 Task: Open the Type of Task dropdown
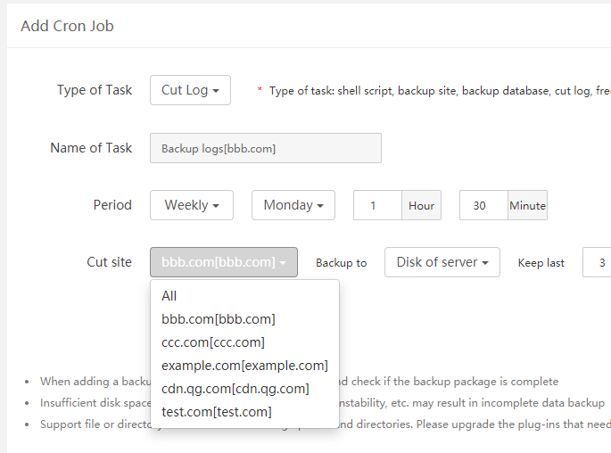(x=190, y=90)
